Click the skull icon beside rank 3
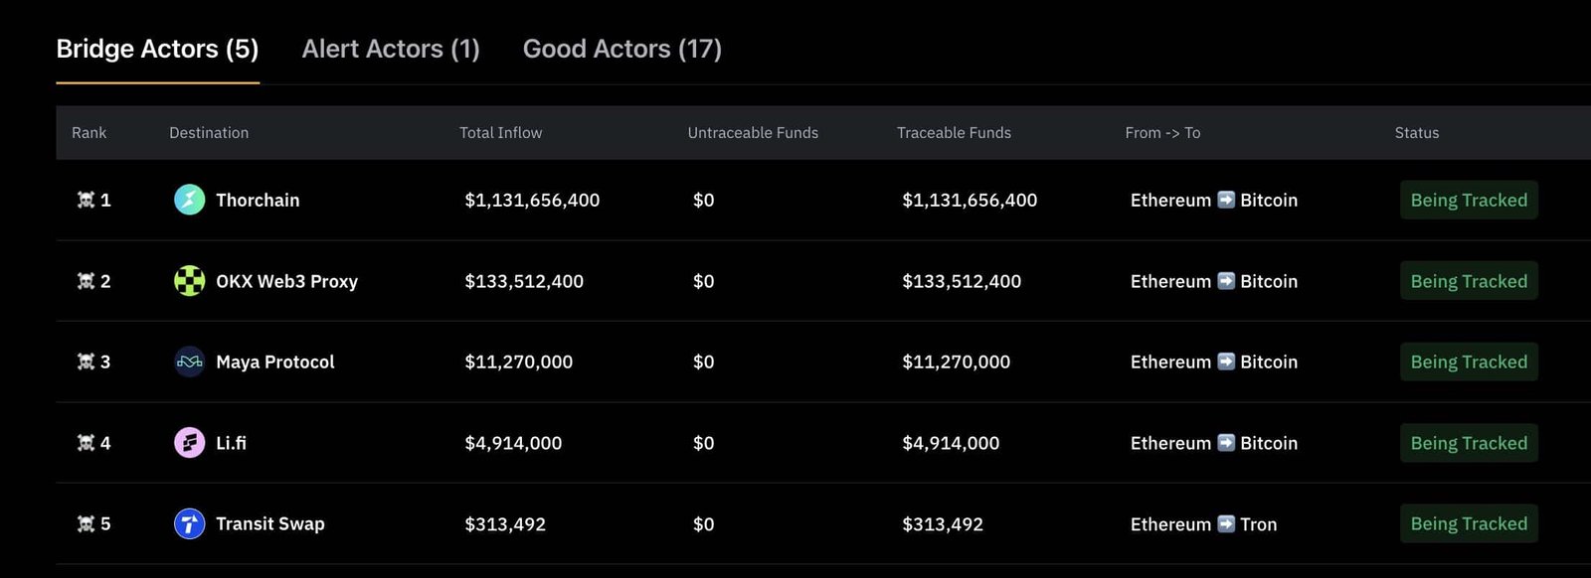 [x=87, y=362]
